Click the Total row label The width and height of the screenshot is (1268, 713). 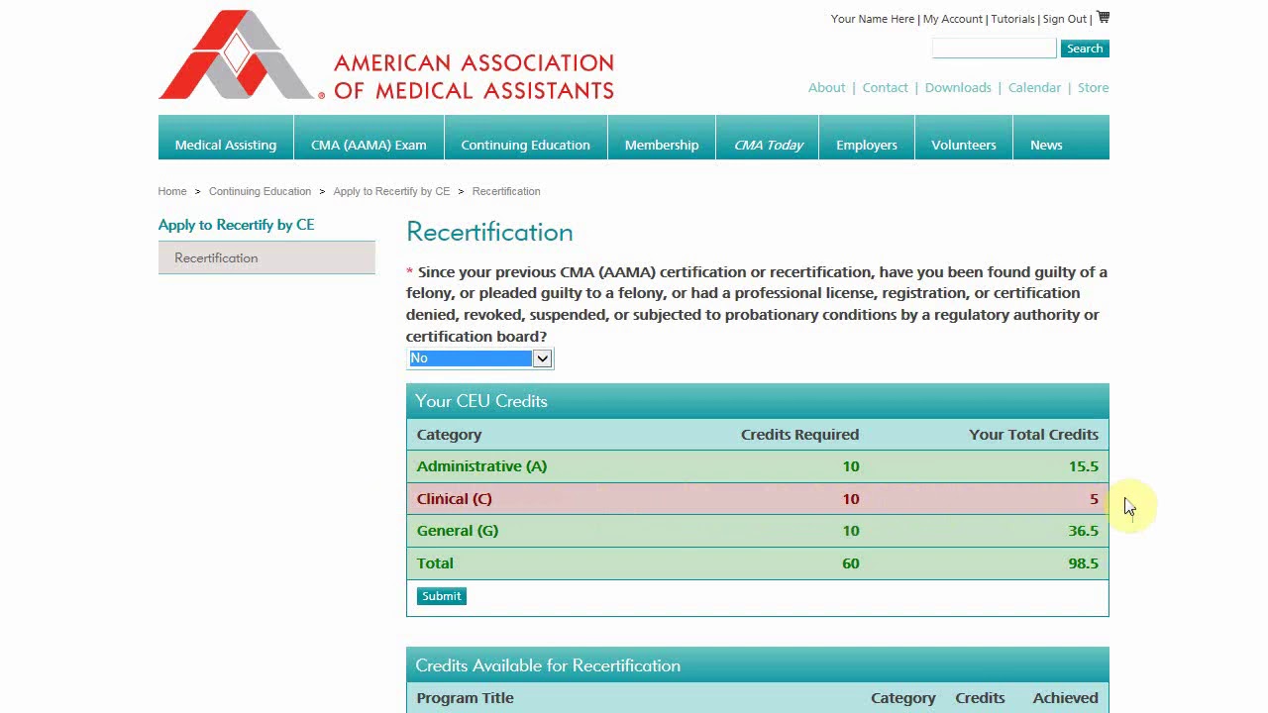coord(435,563)
